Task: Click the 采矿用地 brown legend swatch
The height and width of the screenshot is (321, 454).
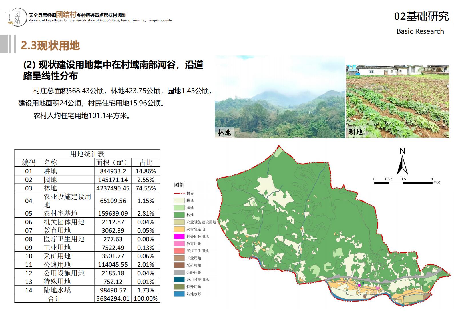Action: [179, 265]
